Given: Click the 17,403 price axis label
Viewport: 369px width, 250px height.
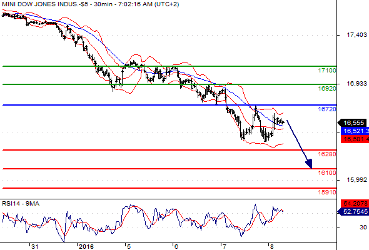Looking at the screenshot, I should pos(356,35).
